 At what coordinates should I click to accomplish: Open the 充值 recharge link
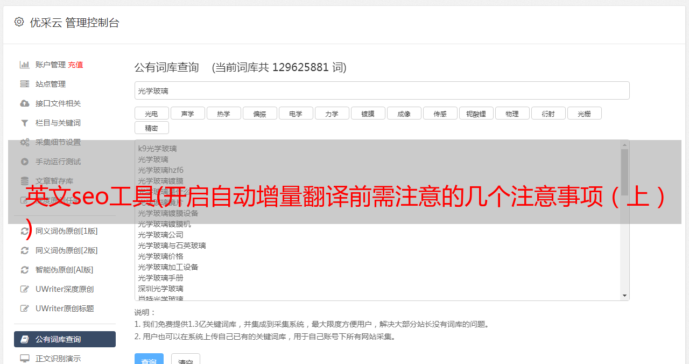[x=75, y=65]
